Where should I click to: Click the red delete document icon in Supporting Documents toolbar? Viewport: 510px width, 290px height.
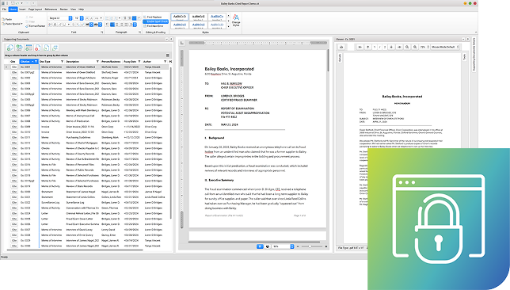(37, 48)
